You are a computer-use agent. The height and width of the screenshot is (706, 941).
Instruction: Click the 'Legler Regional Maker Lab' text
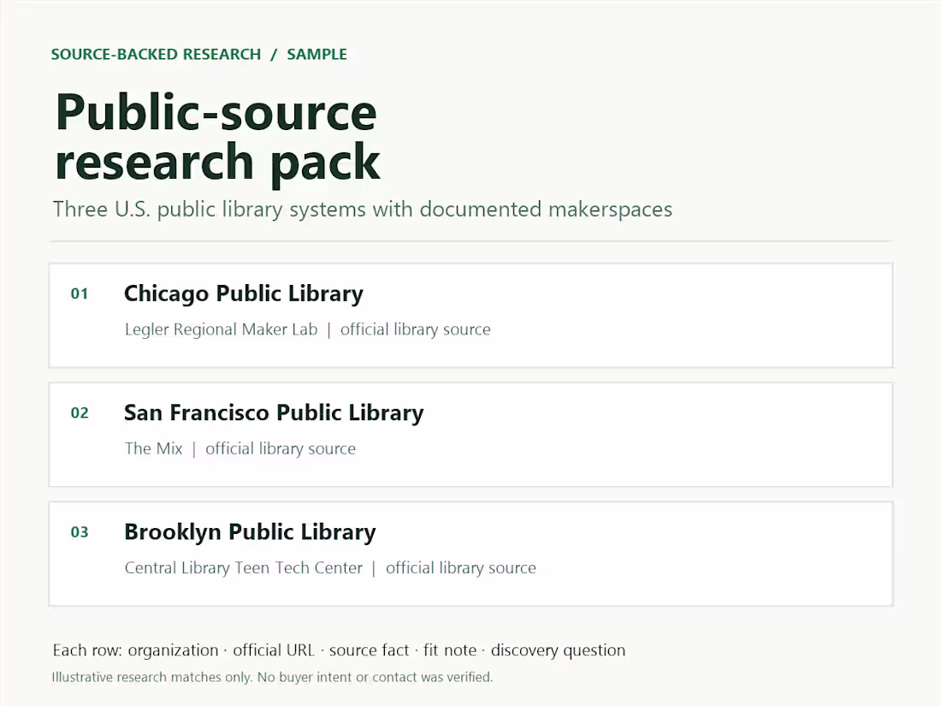click(x=221, y=329)
